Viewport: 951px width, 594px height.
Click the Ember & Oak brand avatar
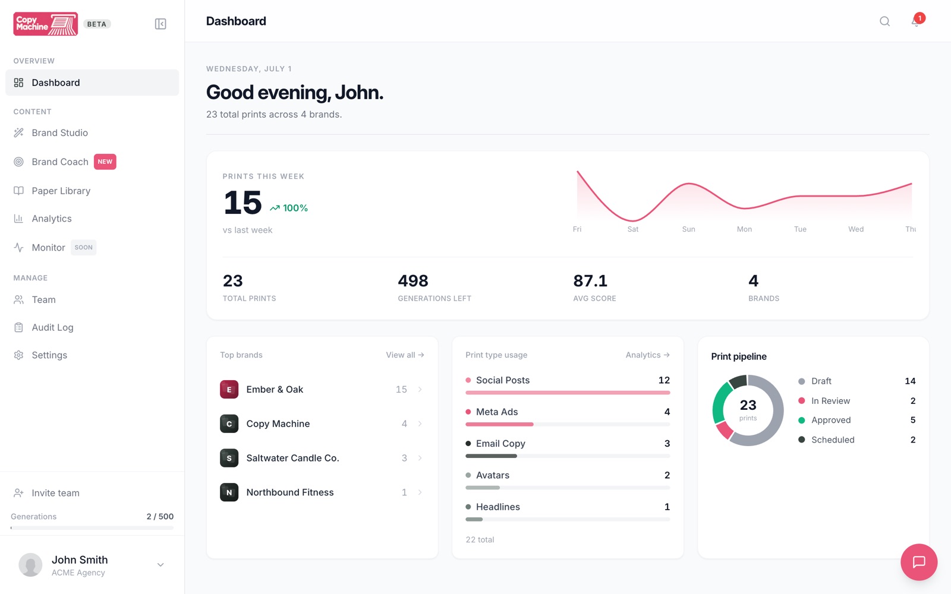(229, 390)
